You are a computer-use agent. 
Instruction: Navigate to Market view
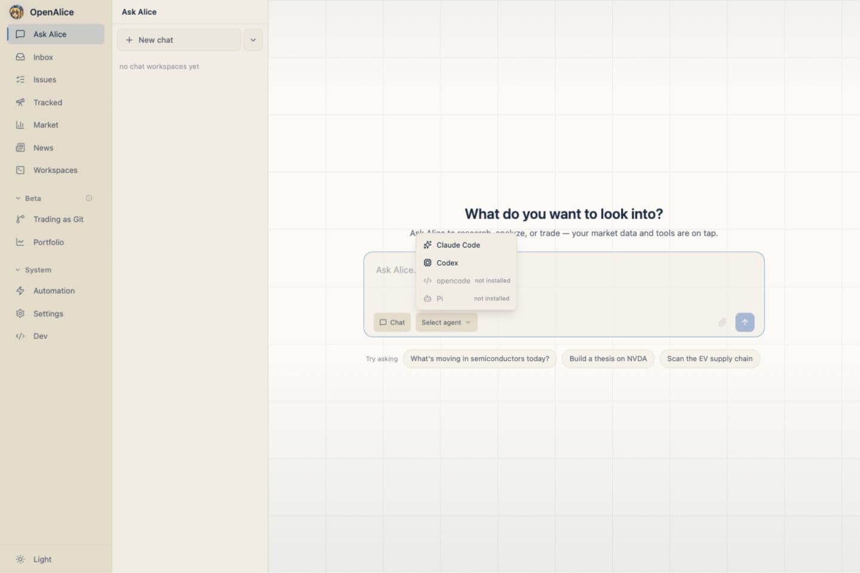[x=56, y=125]
